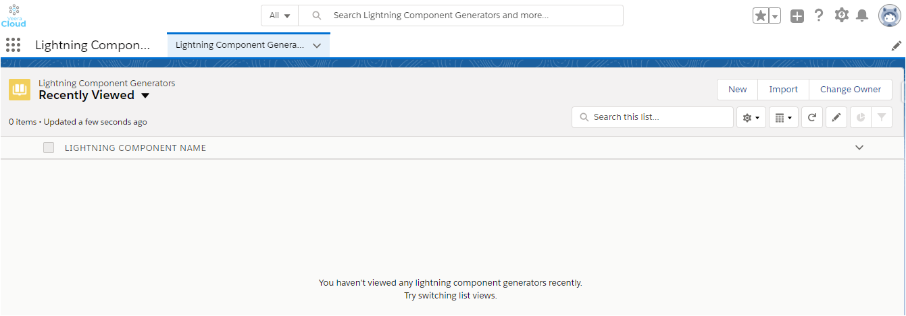Viewport: 906px width, 316px height.
Task: Click the Search this list field
Action: point(659,117)
